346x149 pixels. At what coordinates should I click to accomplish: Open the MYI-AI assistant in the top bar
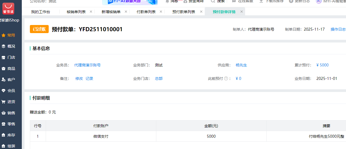[331, 1]
